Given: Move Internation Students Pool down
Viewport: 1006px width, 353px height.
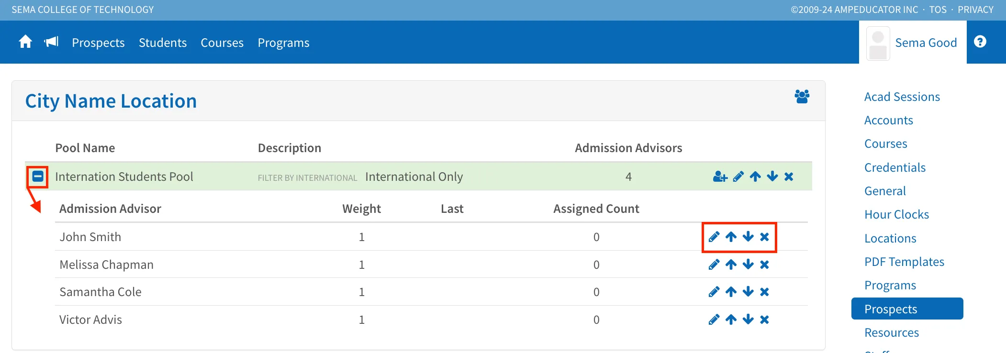Looking at the screenshot, I should coord(772,177).
